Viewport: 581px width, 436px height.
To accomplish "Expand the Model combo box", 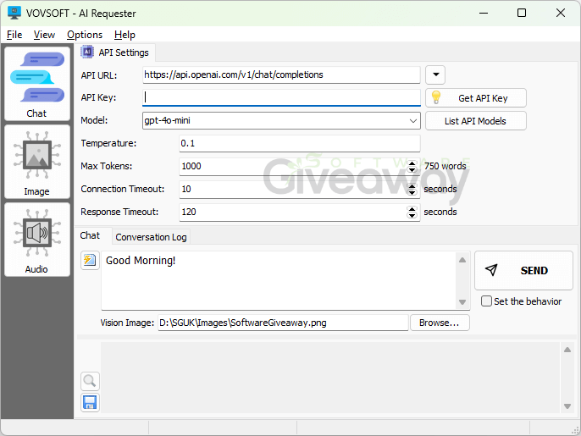I will 413,121.
